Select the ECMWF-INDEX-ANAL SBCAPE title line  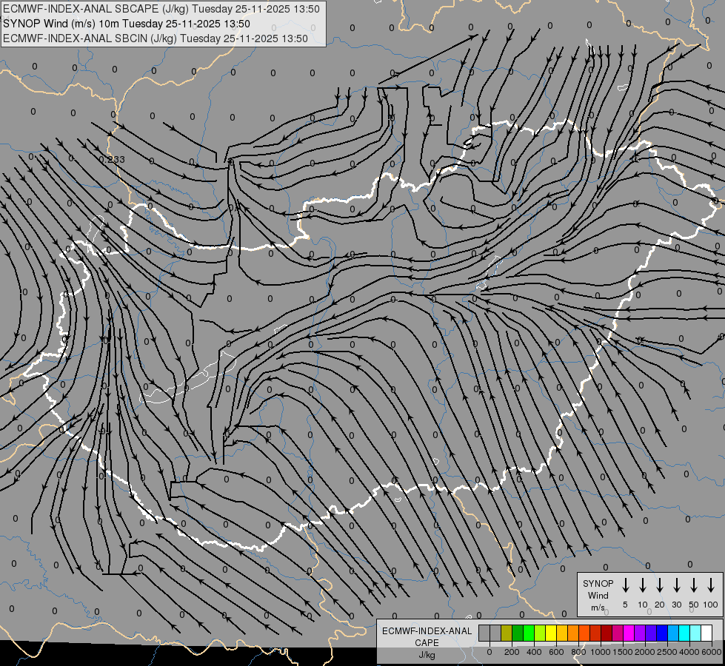click(161, 9)
